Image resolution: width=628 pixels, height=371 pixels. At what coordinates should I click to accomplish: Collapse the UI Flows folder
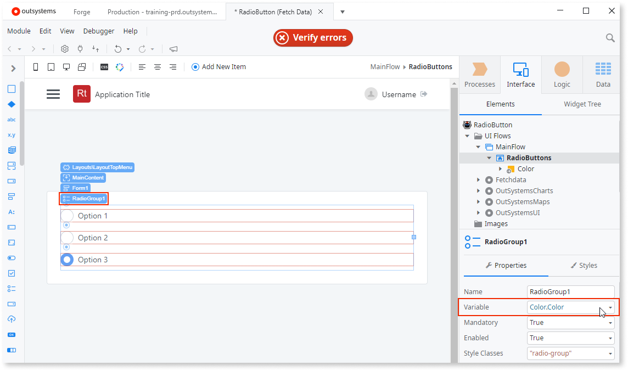coord(467,136)
